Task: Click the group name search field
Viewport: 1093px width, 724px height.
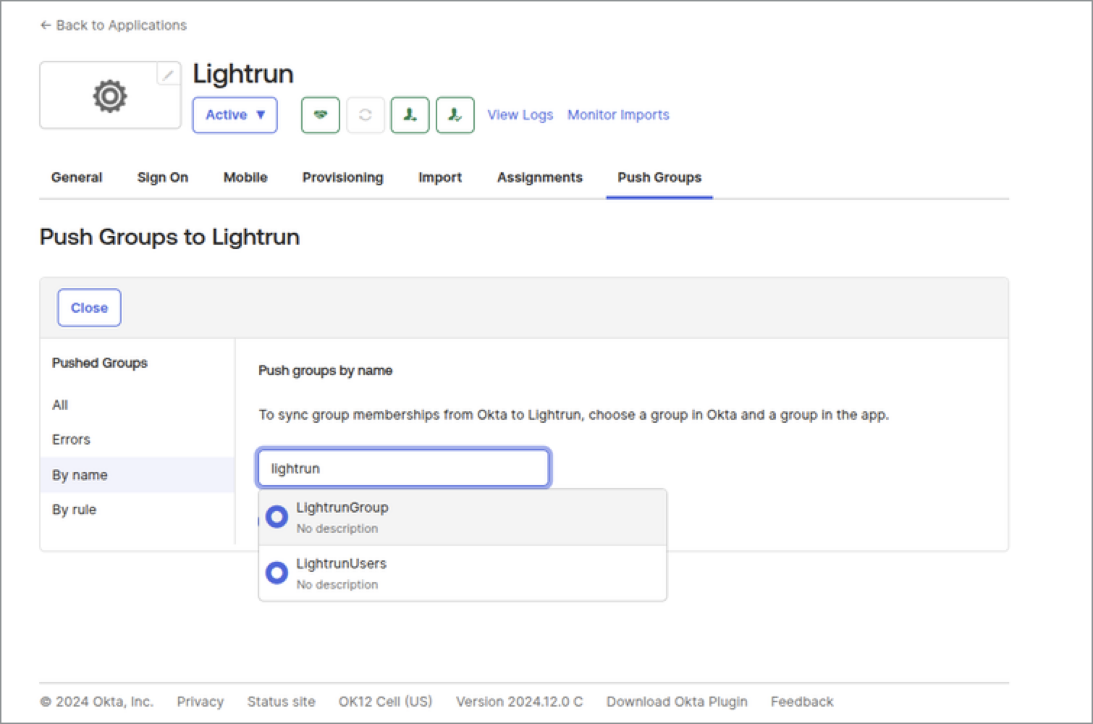Action: tap(403, 468)
